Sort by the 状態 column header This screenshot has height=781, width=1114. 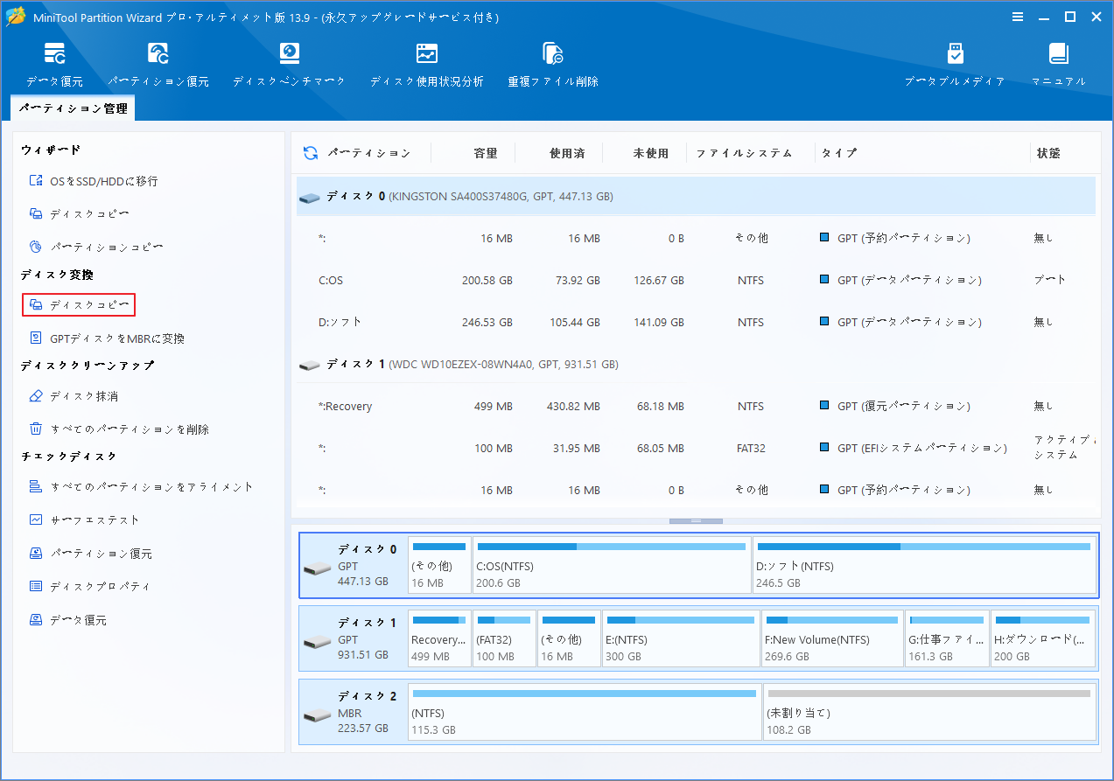(x=1048, y=153)
